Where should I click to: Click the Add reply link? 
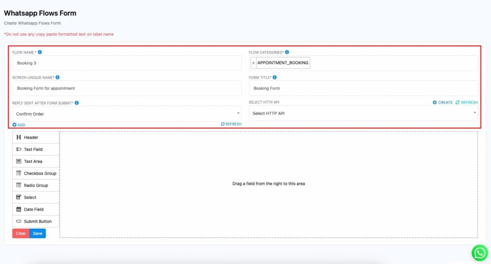click(x=19, y=125)
